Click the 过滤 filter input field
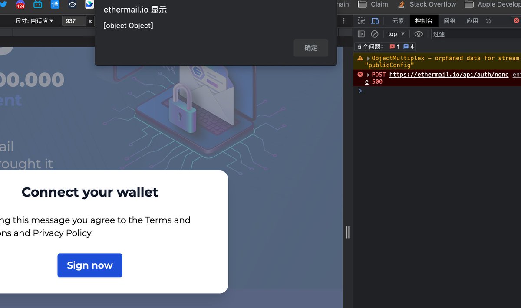Viewport: 521px width, 308px height. tap(476, 34)
